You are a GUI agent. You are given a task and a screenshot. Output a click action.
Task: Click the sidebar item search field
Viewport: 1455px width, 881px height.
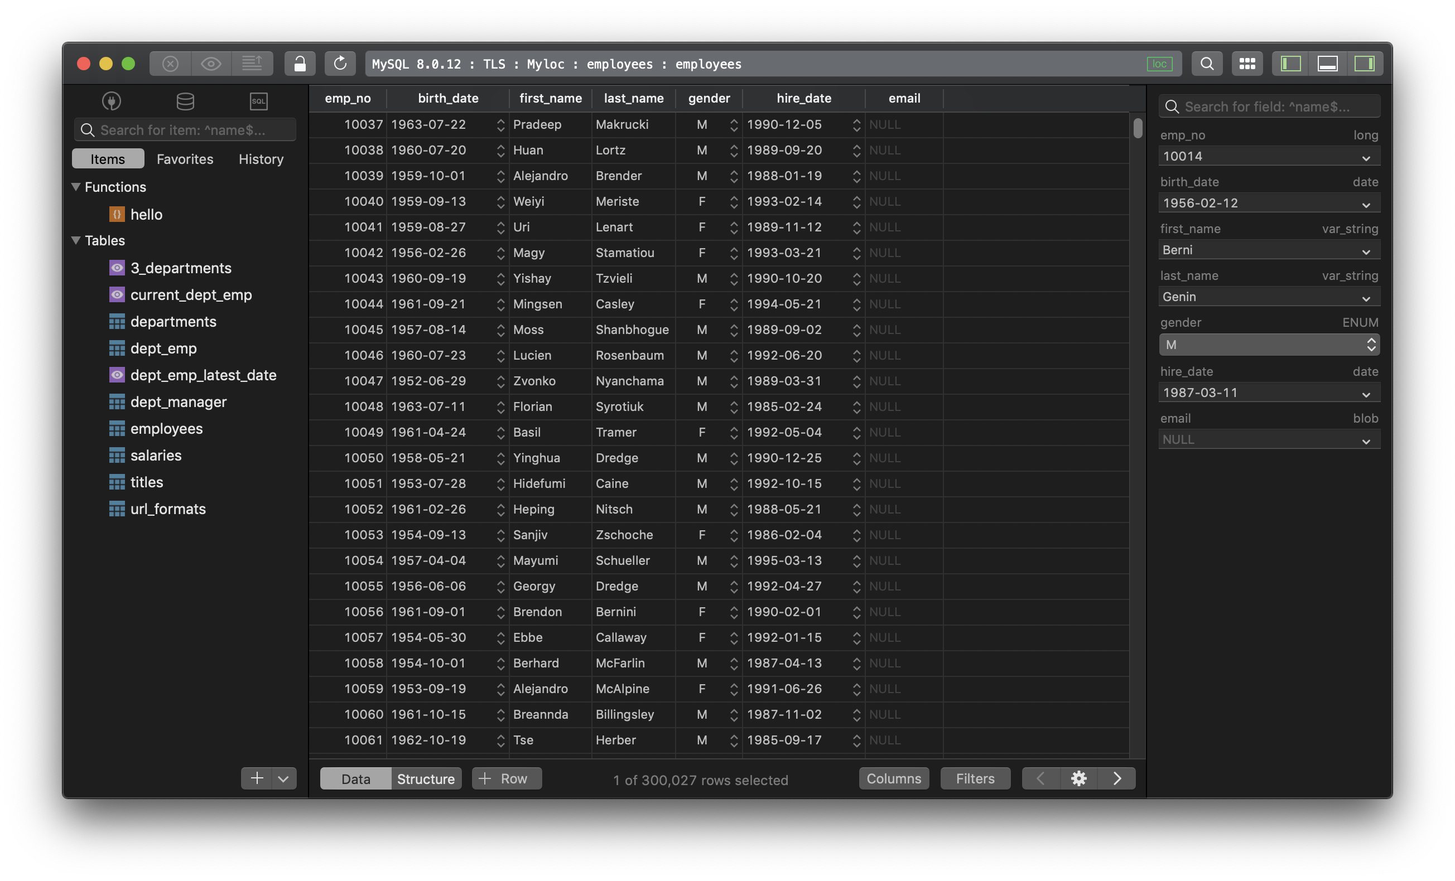[x=185, y=130]
